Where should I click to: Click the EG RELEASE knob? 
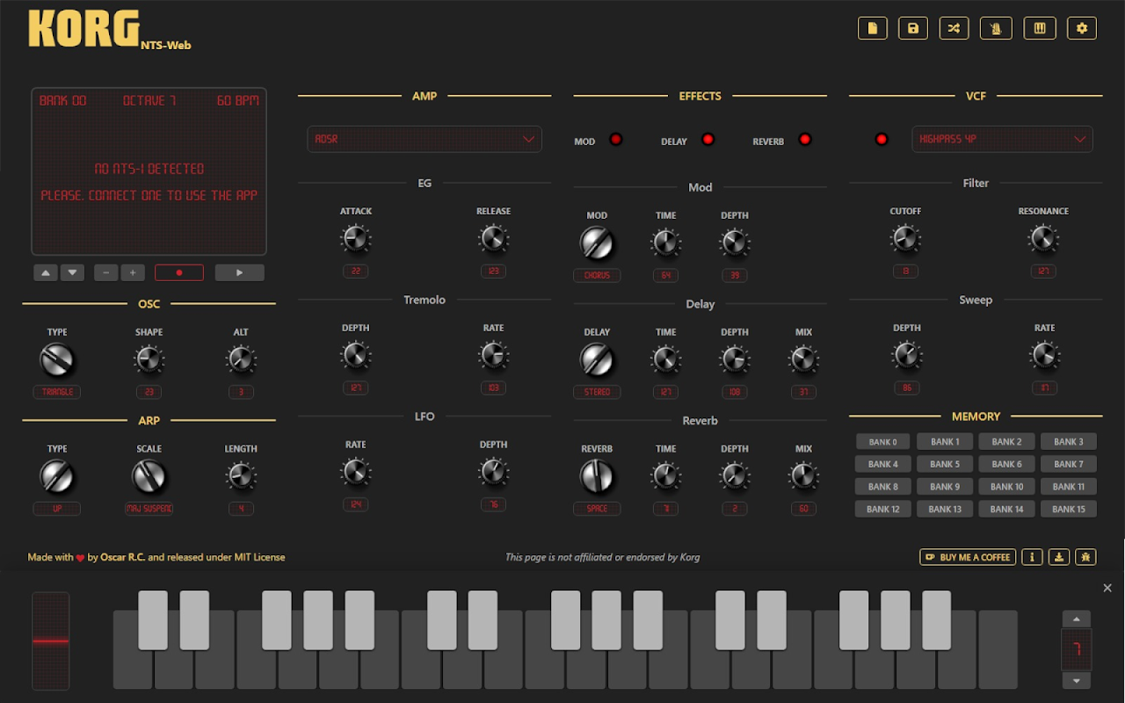tap(493, 239)
